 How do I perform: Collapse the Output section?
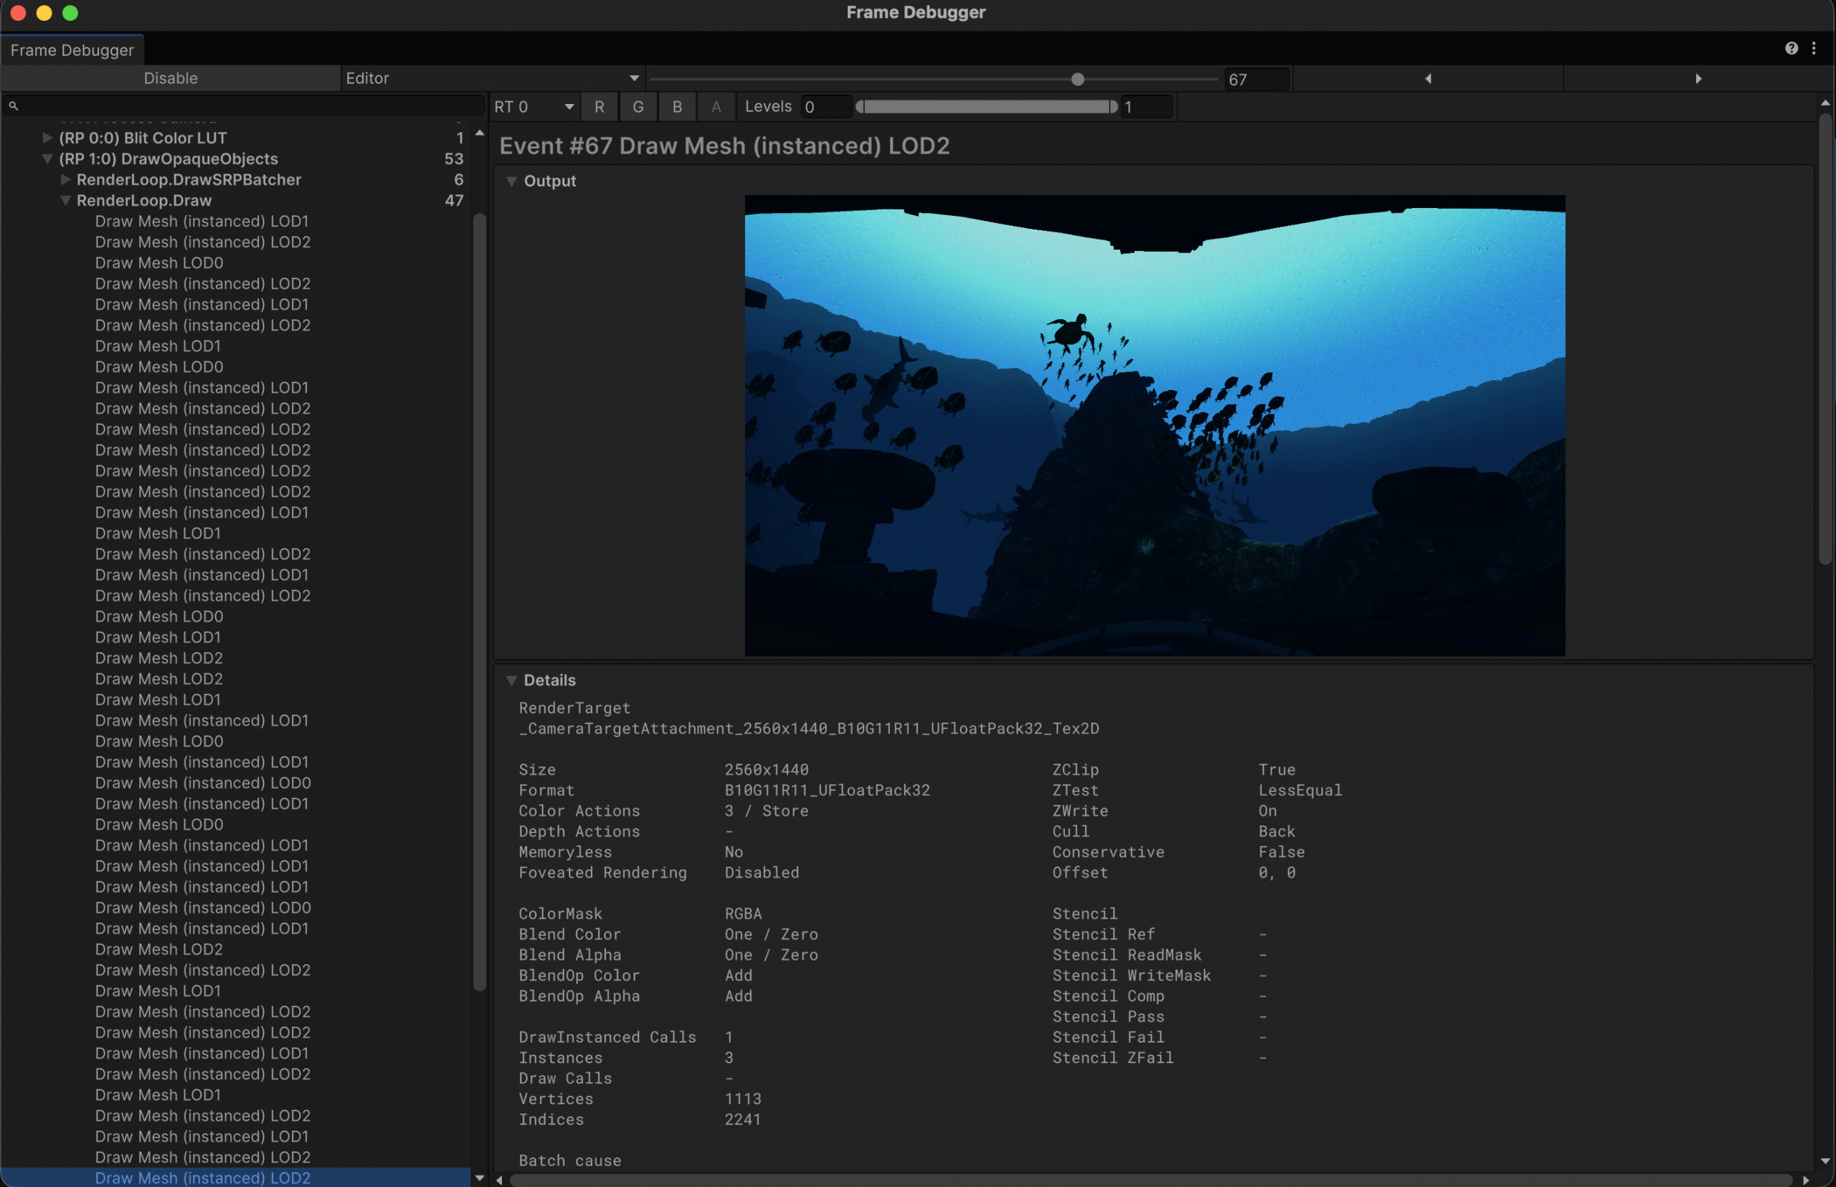[x=511, y=181]
